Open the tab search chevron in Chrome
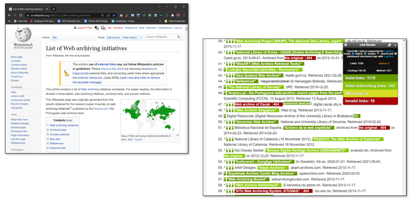This screenshot has height=199, width=409. pos(159,6)
